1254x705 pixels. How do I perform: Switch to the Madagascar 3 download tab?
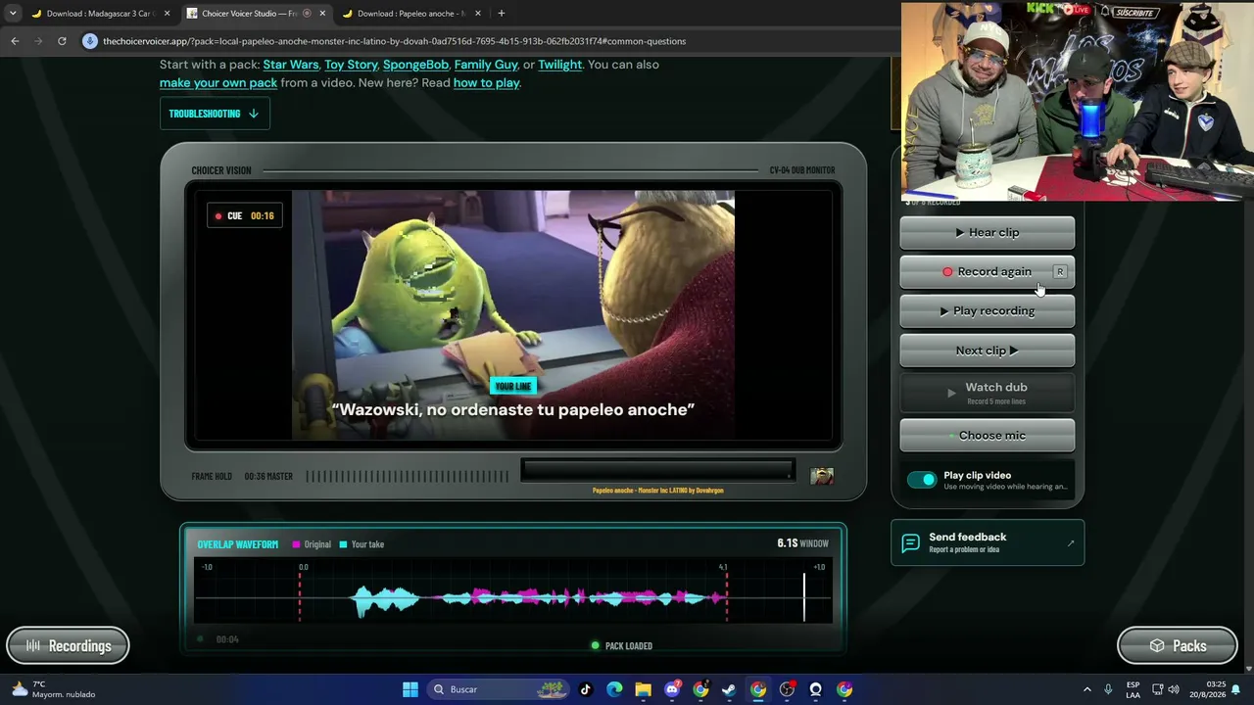tap(101, 14)
